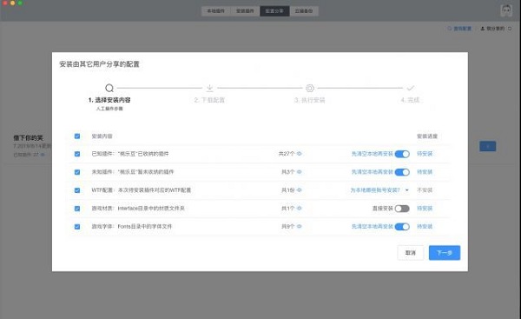Click the 安装进度 column header
This screenshot has height=319, width=521.
tap(427, 136)
